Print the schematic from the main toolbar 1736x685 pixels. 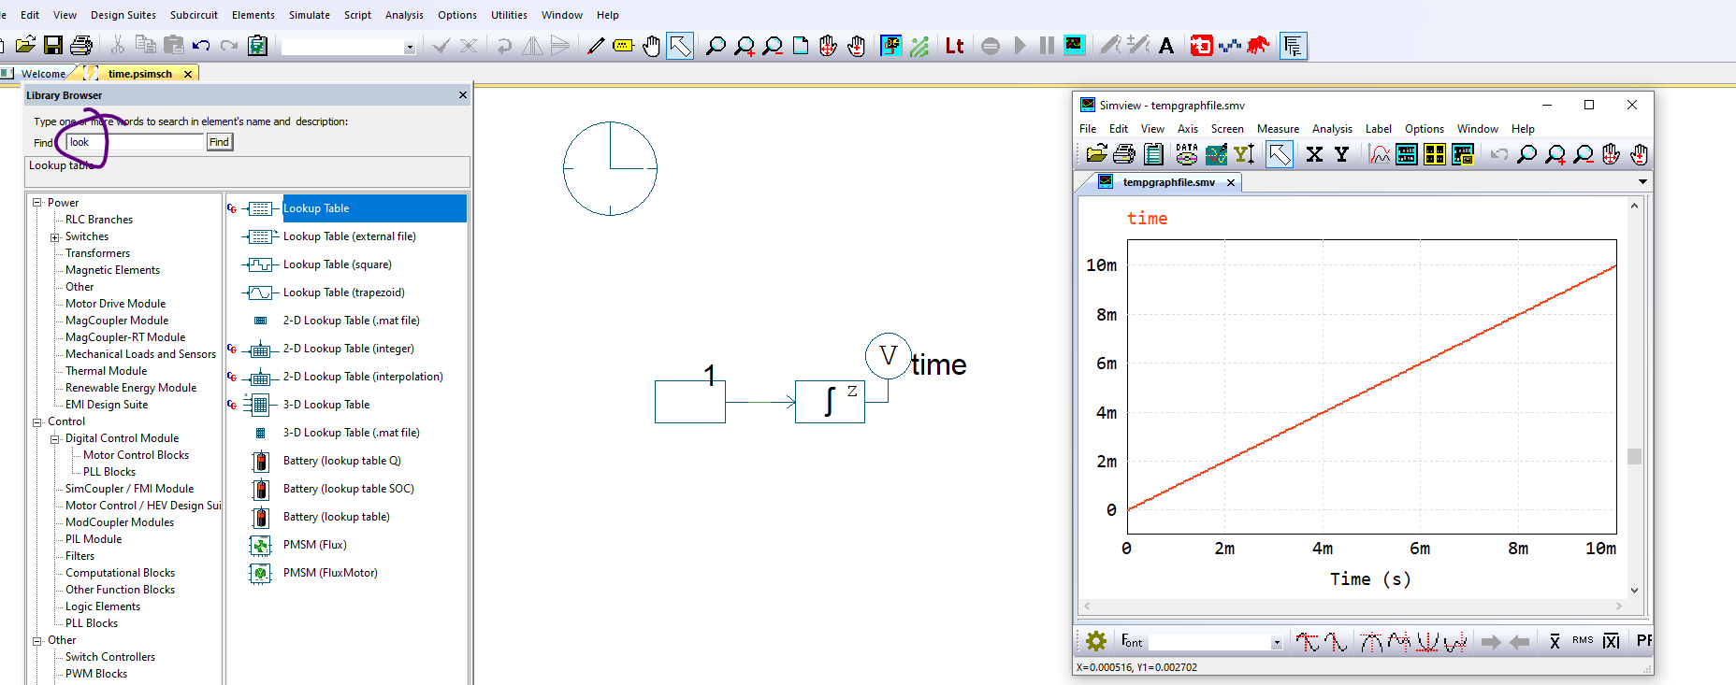pyautogui.click(x=81, y=45)
